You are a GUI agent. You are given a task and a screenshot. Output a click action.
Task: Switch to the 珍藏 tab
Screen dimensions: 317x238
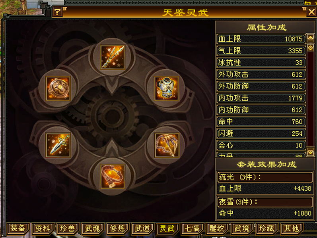(x=267, y=228)
